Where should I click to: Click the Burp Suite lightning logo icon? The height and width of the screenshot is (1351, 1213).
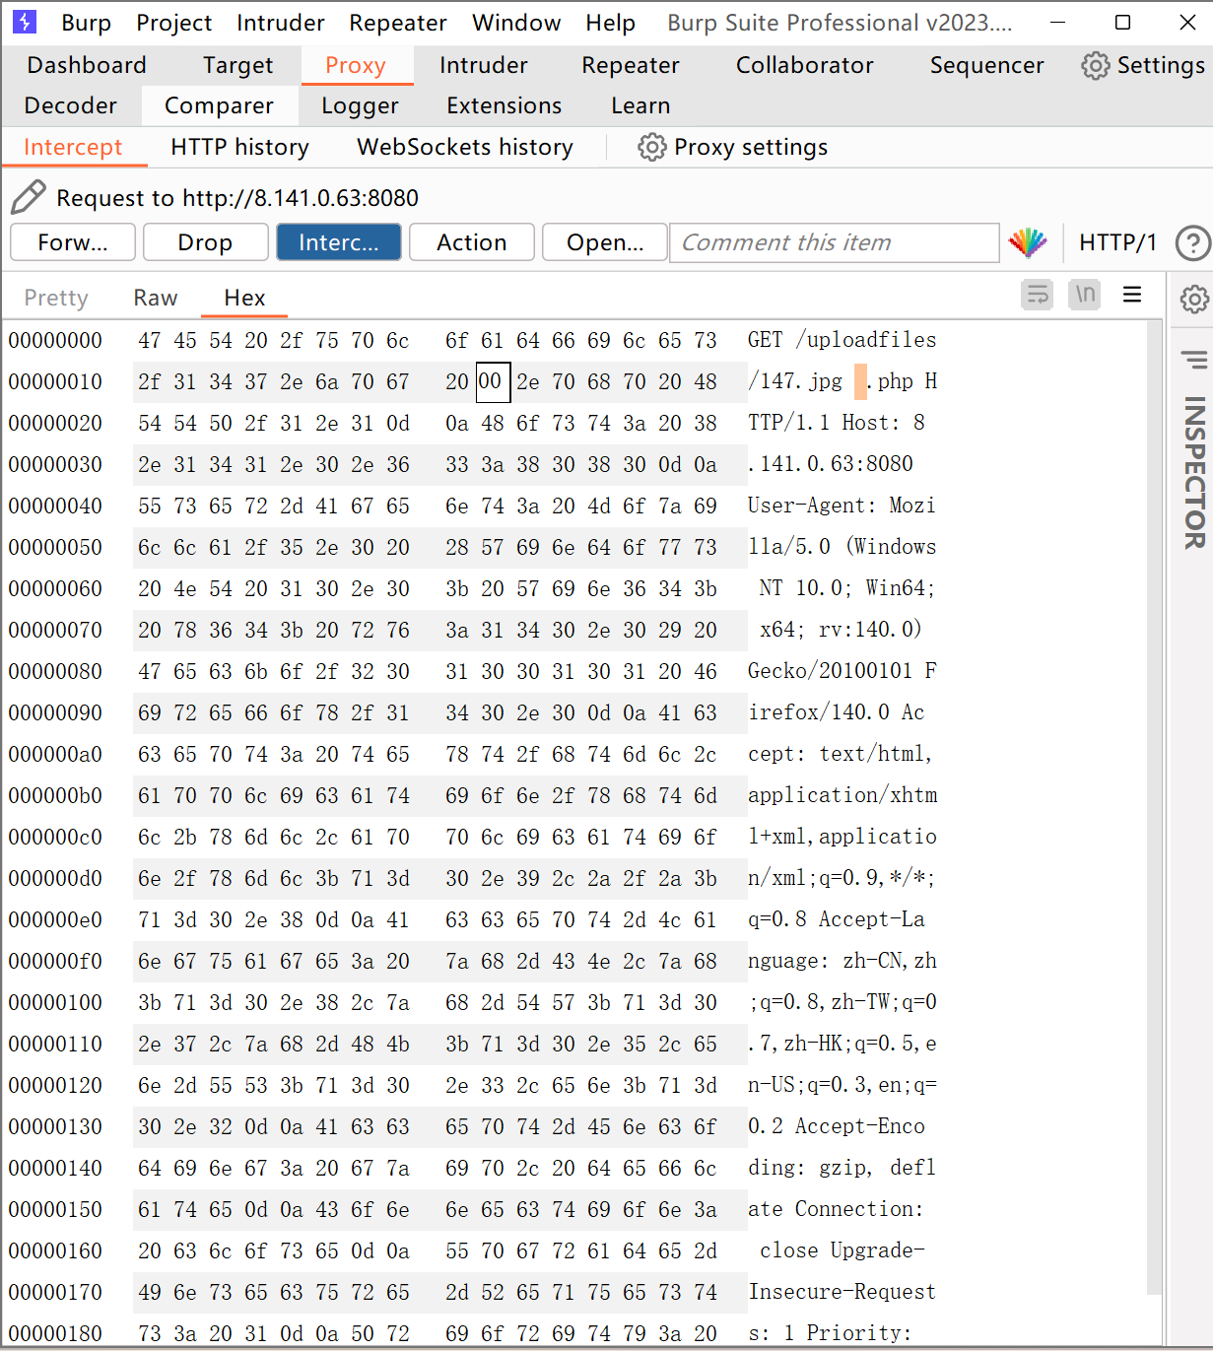(25, 22)
